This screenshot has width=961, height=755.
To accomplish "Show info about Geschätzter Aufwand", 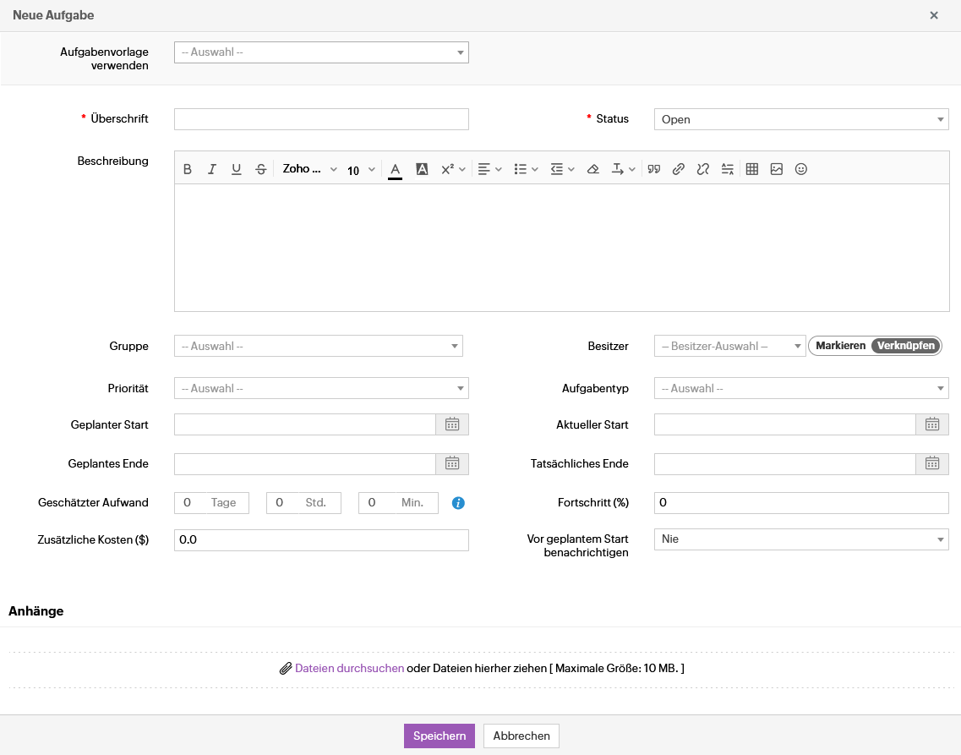I will pos(458,503).
